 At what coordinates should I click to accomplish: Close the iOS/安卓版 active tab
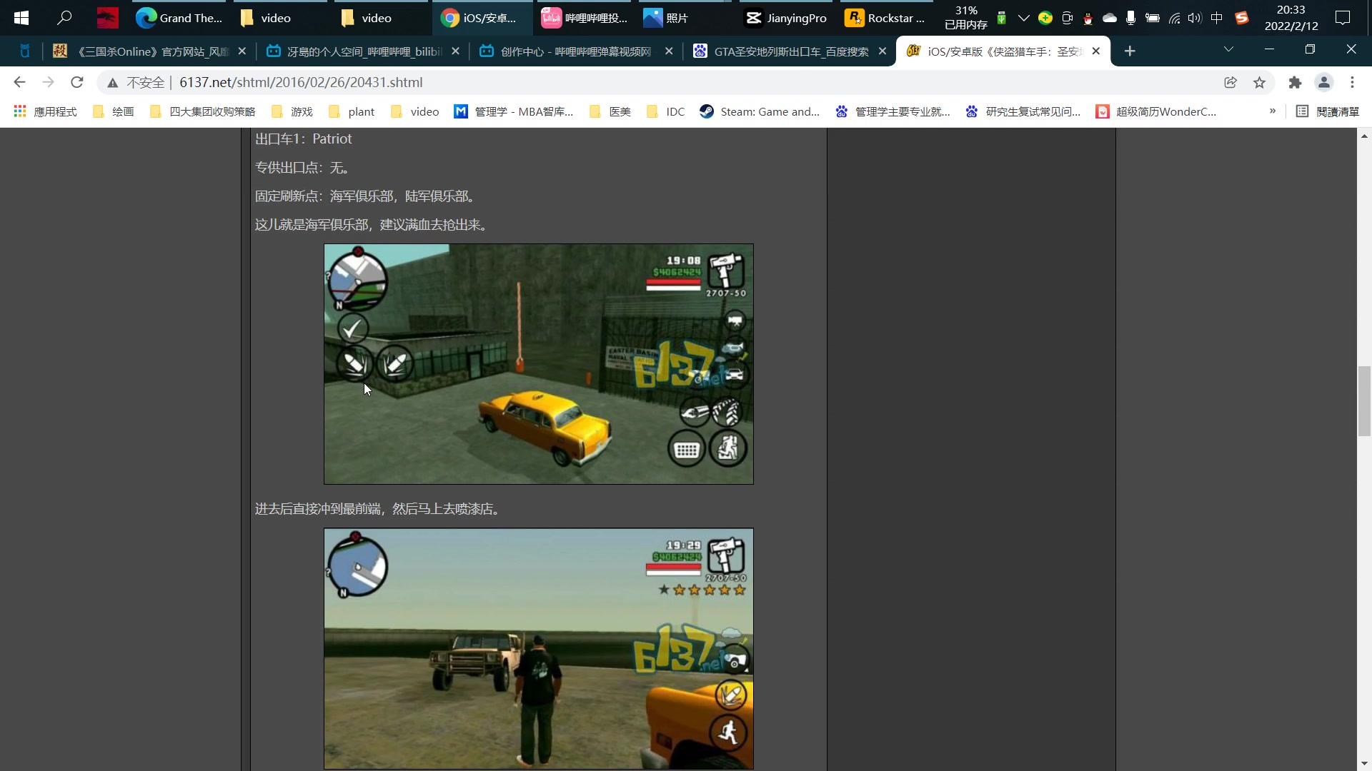pos(1095,51)
